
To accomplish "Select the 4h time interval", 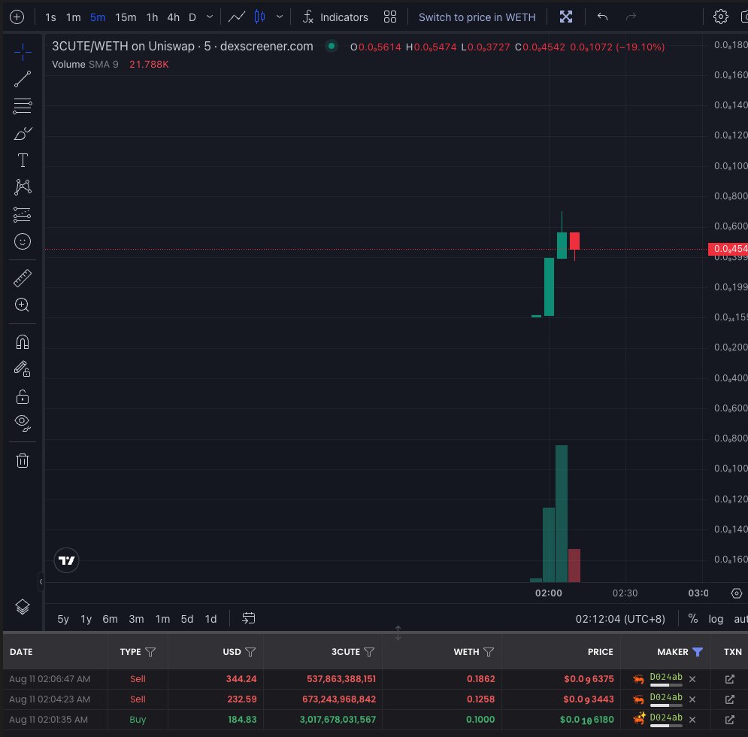I will [x=173, y=17].
